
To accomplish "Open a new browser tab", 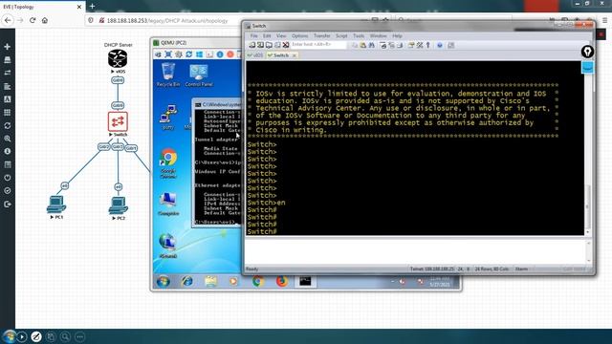I will [92, 6].
